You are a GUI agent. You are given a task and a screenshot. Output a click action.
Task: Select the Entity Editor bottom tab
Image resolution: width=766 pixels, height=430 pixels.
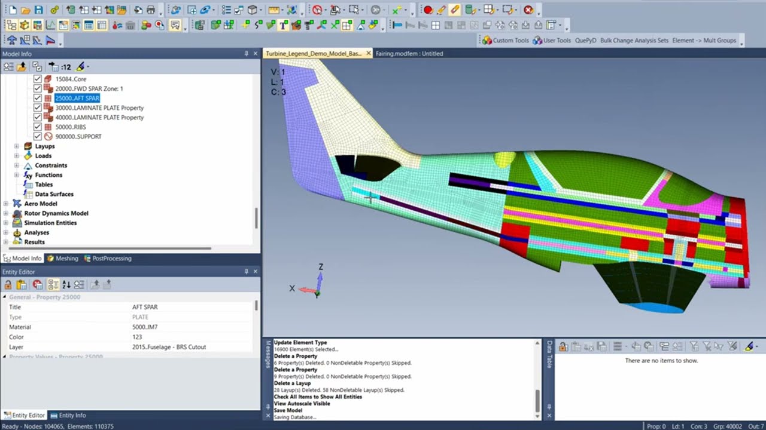tap(25, 415)
